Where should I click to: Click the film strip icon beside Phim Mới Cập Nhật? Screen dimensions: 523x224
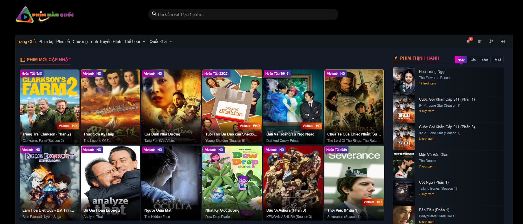(23, 60)
